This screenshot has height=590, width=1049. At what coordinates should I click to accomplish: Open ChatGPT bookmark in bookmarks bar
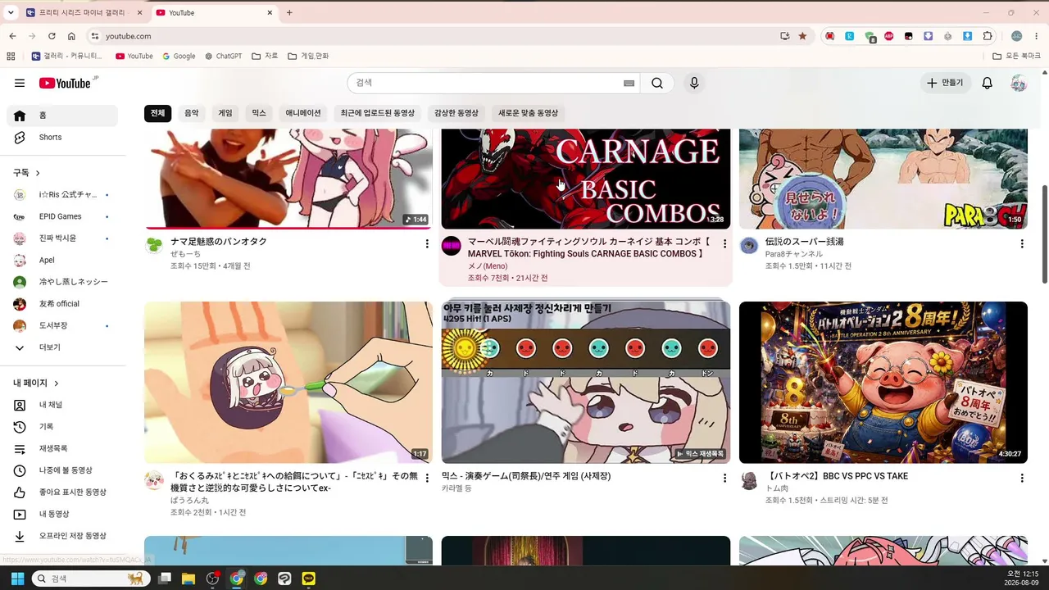[223, 56]
